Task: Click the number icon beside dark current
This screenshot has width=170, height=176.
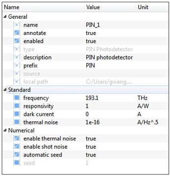Action: coord(17,114)
